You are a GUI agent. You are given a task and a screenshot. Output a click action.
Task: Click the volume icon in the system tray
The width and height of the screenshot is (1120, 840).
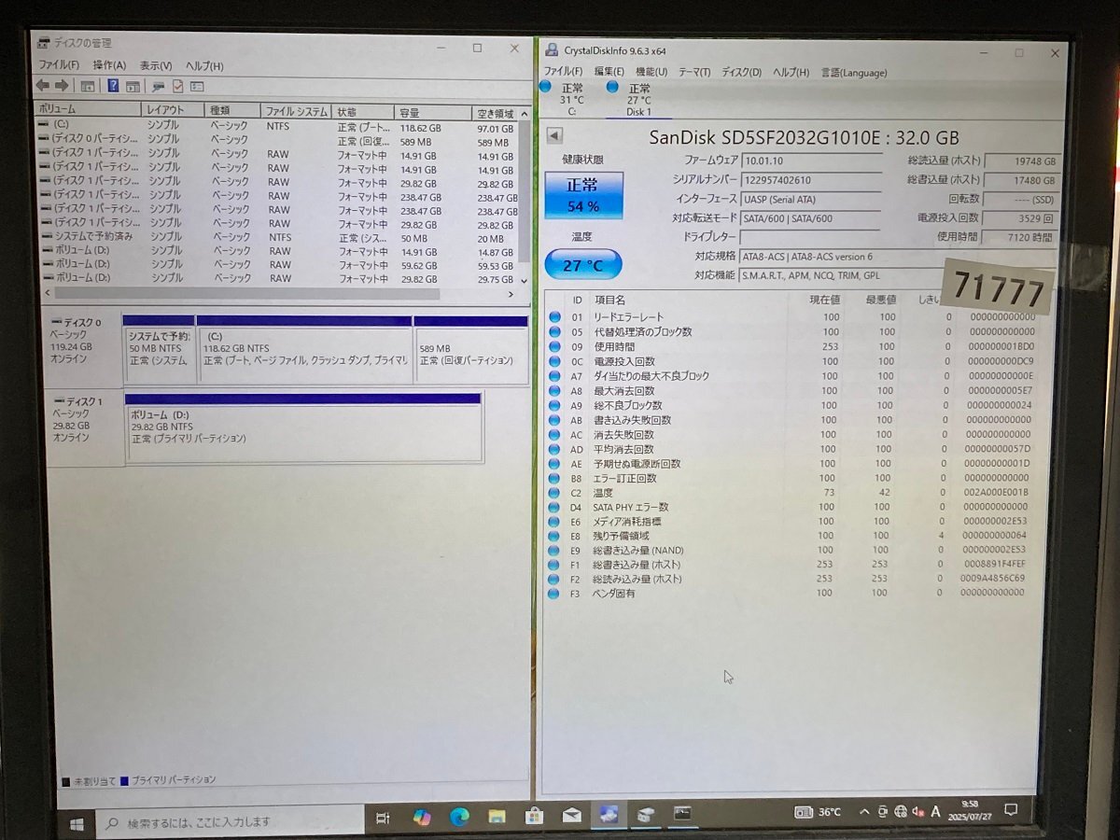918,812
